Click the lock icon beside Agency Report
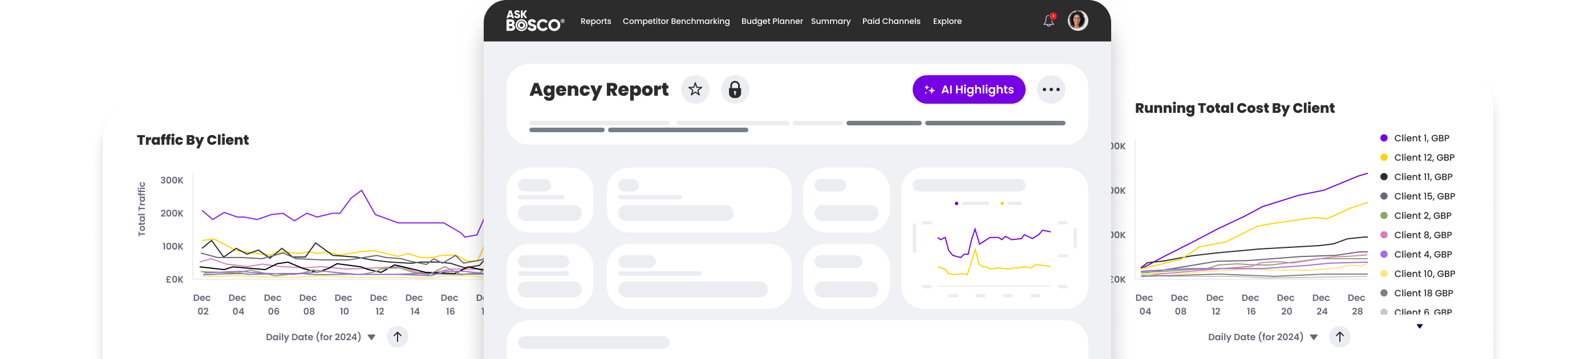 tap(735, 90)
